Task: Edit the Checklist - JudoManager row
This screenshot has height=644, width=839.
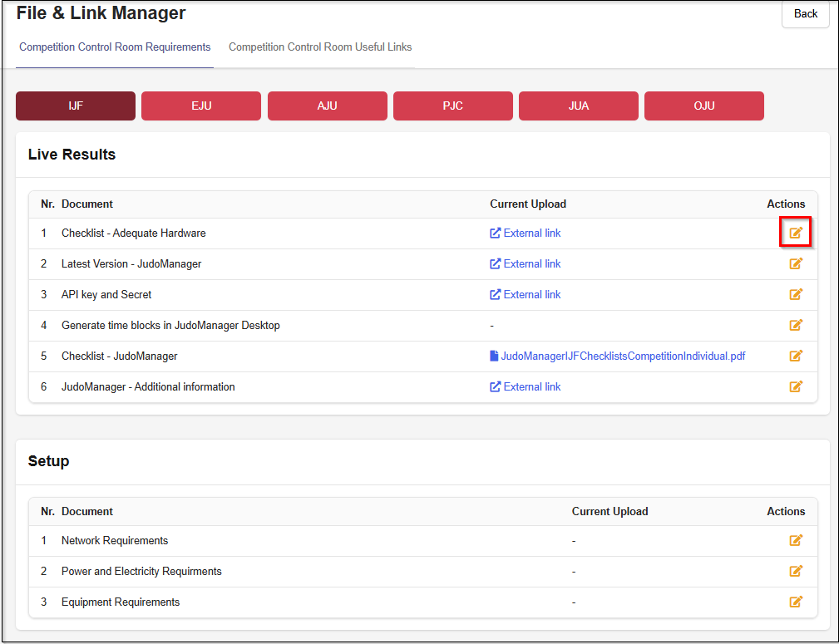Action: (x=796, y=356)
